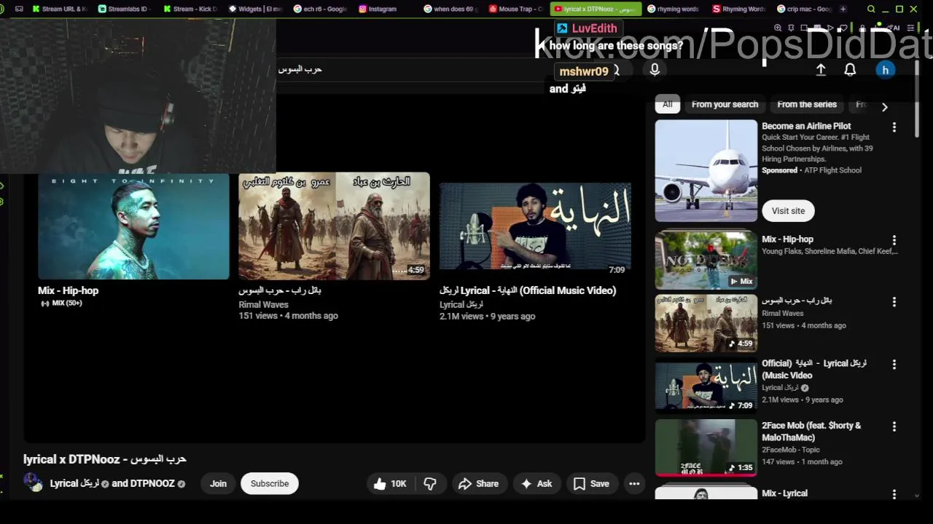Viewport: 933px width, 524px height.
Task: Open the Share dialog
Action: tap(478, 483)
